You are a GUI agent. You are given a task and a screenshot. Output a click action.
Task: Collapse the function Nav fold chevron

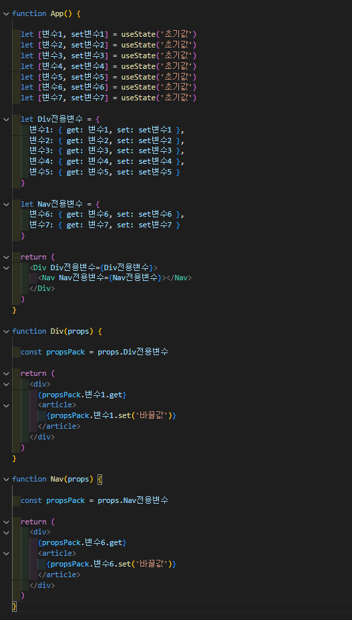(x=6, y=480)
